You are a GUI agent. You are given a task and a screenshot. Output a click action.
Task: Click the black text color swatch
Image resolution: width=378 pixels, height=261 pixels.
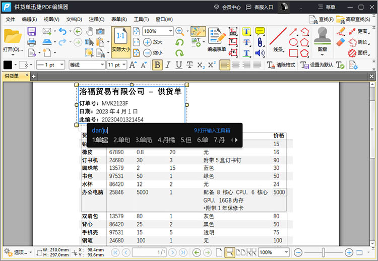pyautogui.click(x=8, y=65)
